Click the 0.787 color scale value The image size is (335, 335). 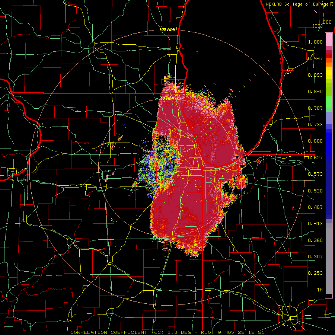pyautogui.click(x=315, y=108)
